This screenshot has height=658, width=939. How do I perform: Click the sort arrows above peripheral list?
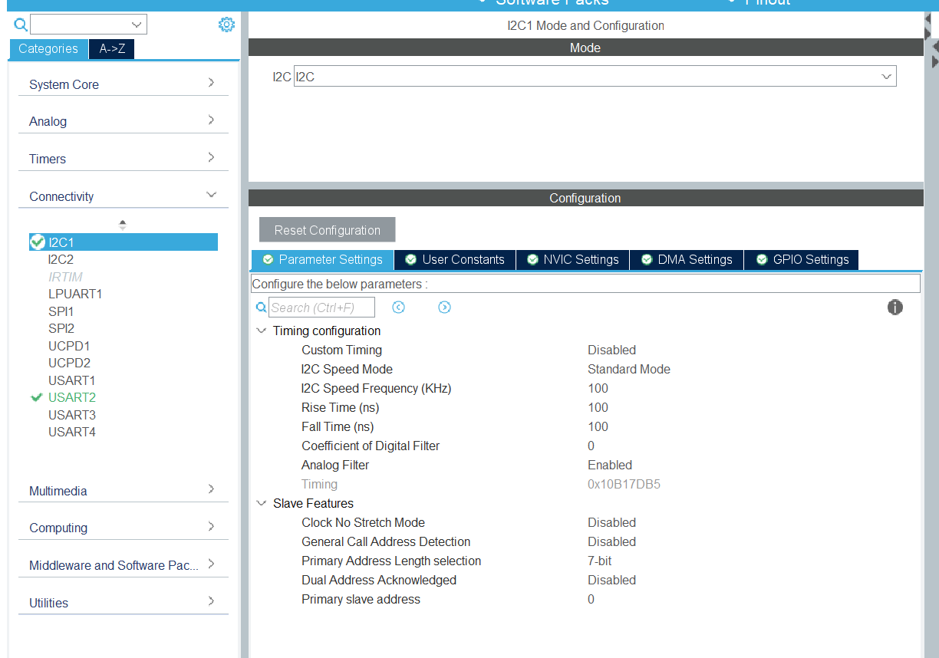click(123, 225)
